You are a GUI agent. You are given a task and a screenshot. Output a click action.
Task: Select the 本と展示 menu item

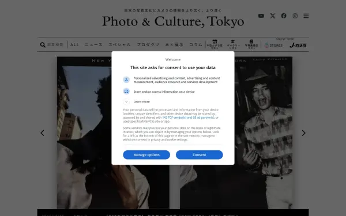click(x=174, y=44)
